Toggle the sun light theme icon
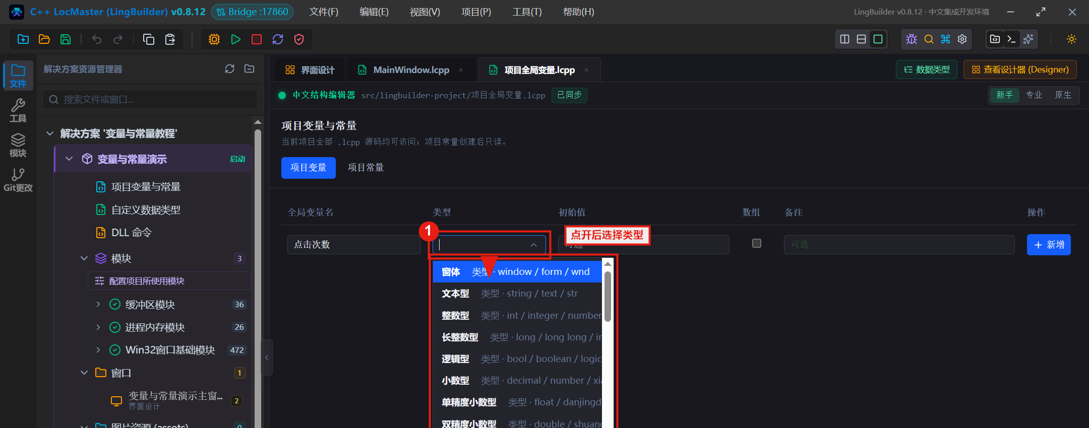This screenshot has width=1089, height=428. pyautogui.click(x=1072, y=39)
